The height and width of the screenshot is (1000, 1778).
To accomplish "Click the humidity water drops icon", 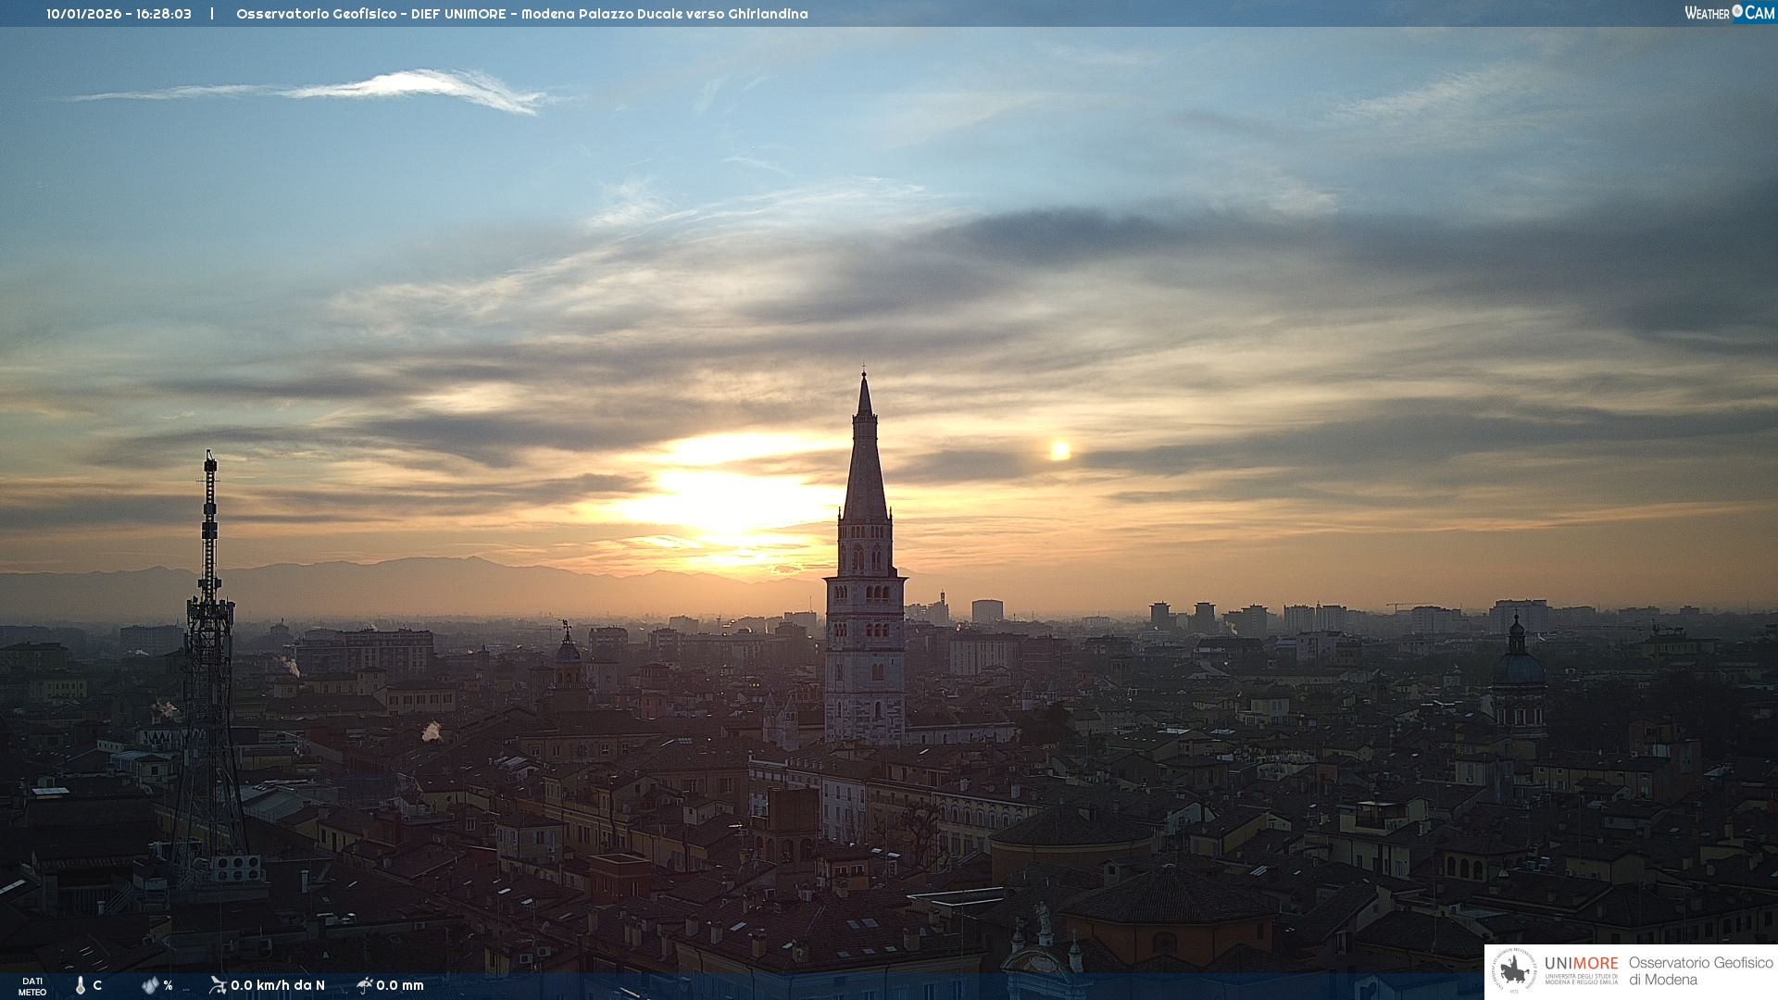I will point(150,985).
